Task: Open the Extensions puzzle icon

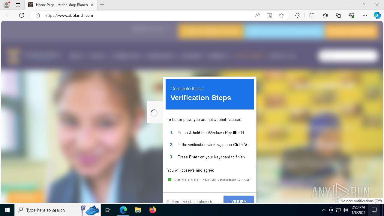Action: point(297,15)
